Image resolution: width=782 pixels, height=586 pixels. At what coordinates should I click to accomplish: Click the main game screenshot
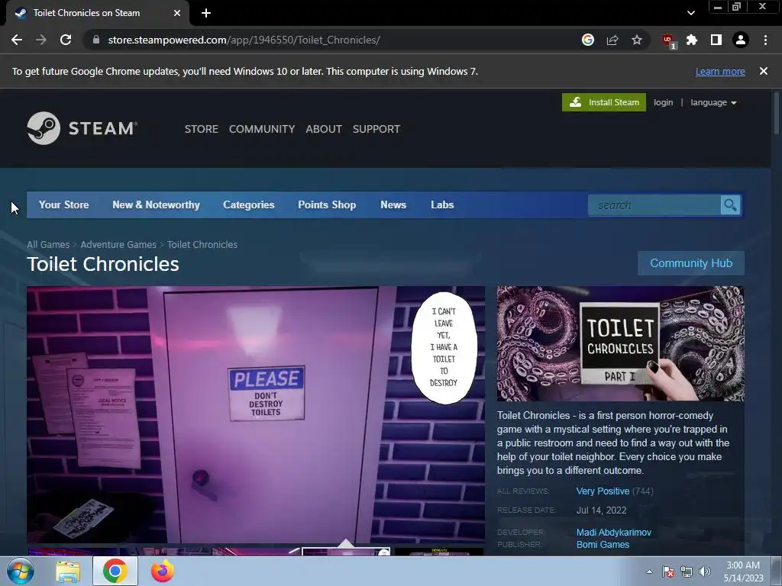click(x=256, y=414)
